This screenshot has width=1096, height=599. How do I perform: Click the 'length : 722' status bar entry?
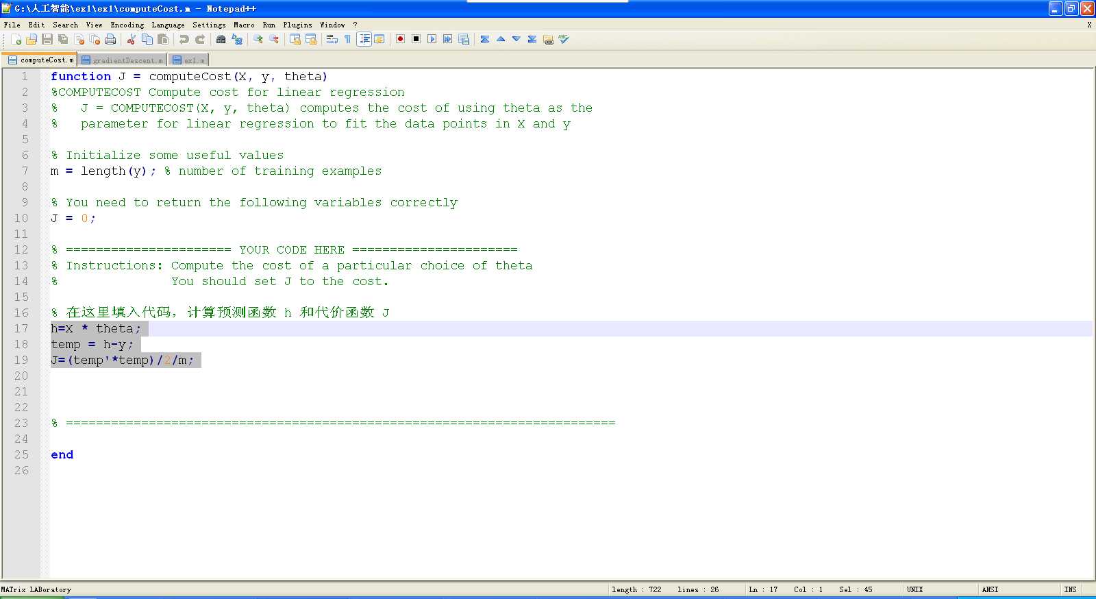(x=636, y=589)
